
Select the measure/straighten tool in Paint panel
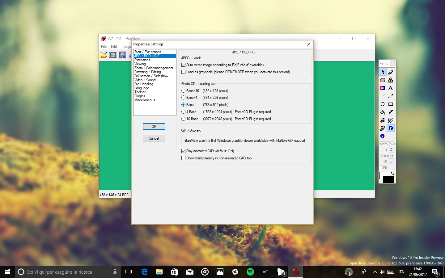[x=391, y=120]
